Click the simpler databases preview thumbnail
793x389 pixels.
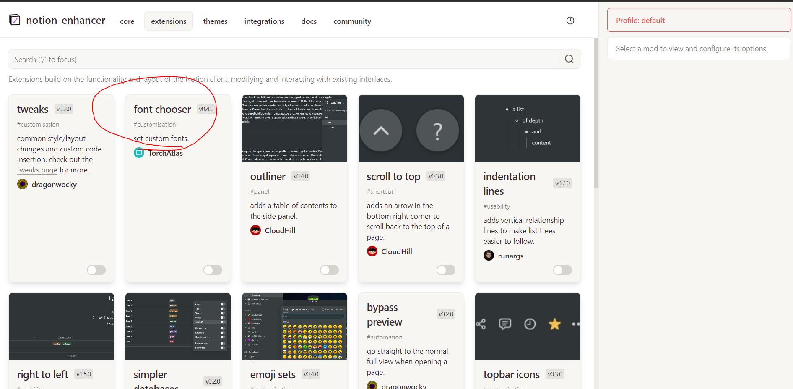178,326
